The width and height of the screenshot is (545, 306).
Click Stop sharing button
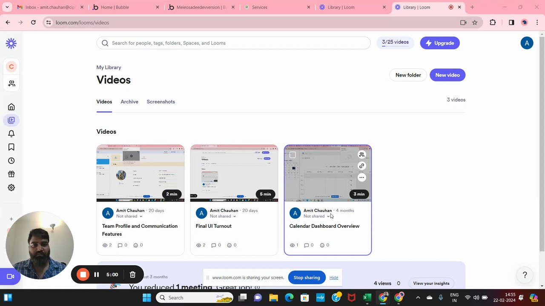(307, 278)
